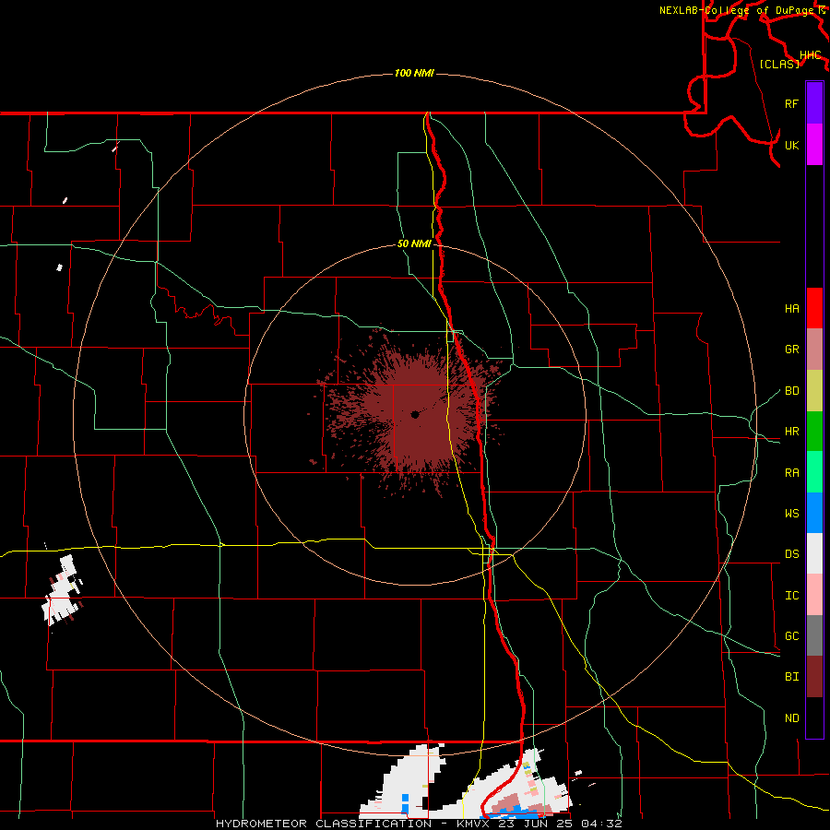The height and width of the screenshot is (830, 830).
Task: Click the HHC product label
Action: (811, 55)
